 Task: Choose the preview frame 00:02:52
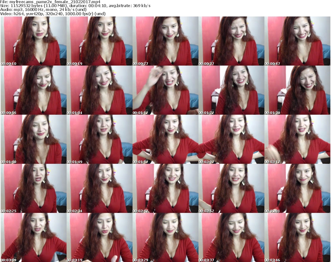[x=231, y=188]
